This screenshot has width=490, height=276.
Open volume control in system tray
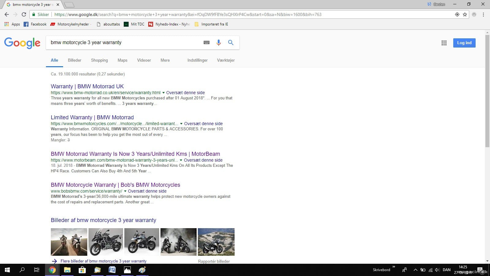tap(437, 270)
